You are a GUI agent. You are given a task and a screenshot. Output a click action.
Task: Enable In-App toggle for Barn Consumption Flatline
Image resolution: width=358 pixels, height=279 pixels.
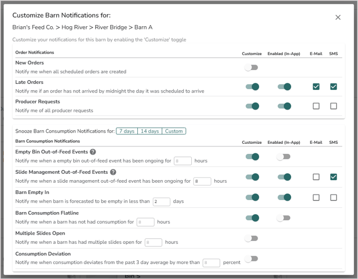pyautogui.click(x=284, y=218)
